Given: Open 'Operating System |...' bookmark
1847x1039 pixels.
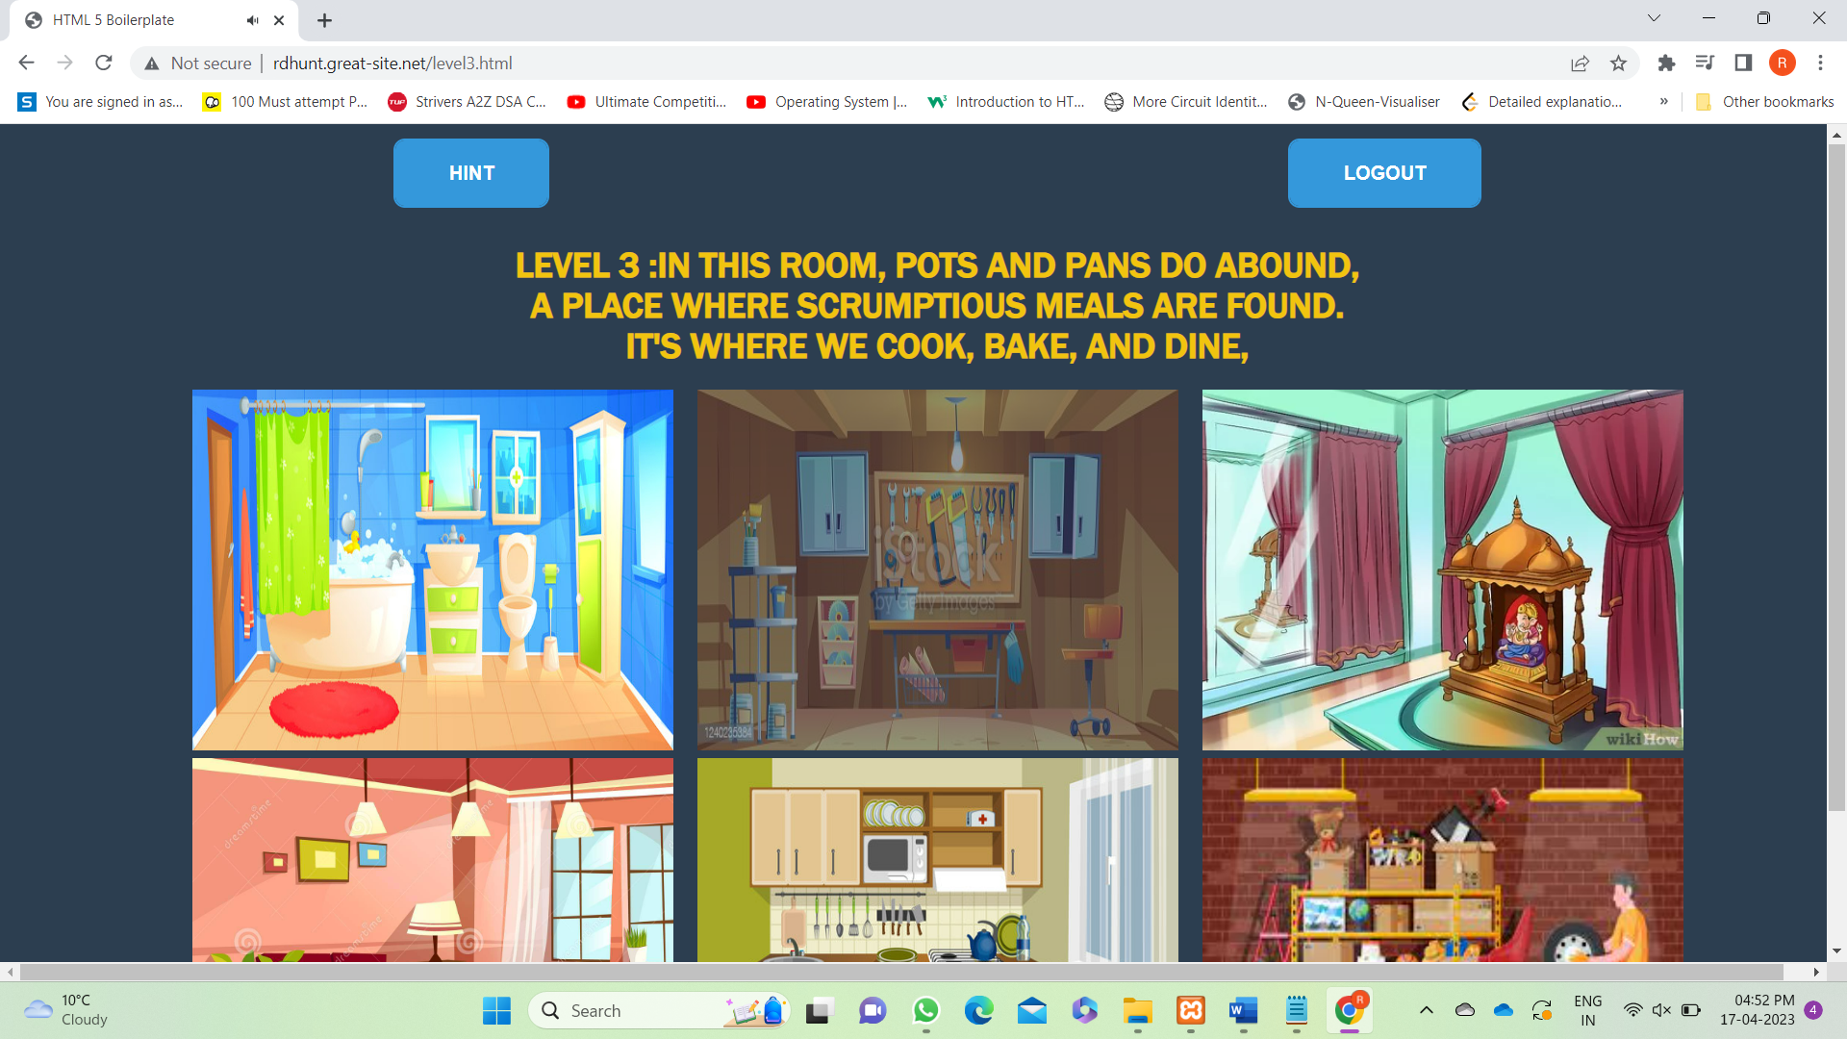Looking at the screenshot, I should tap(827, 102).
